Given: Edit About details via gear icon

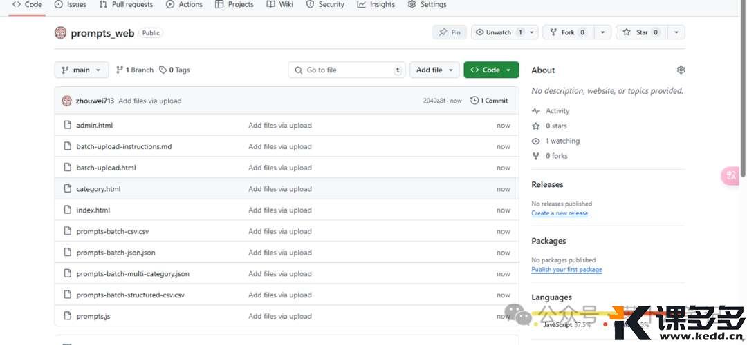Looking at the screenshot, I should pyautogui.click(x=681, y=70).
